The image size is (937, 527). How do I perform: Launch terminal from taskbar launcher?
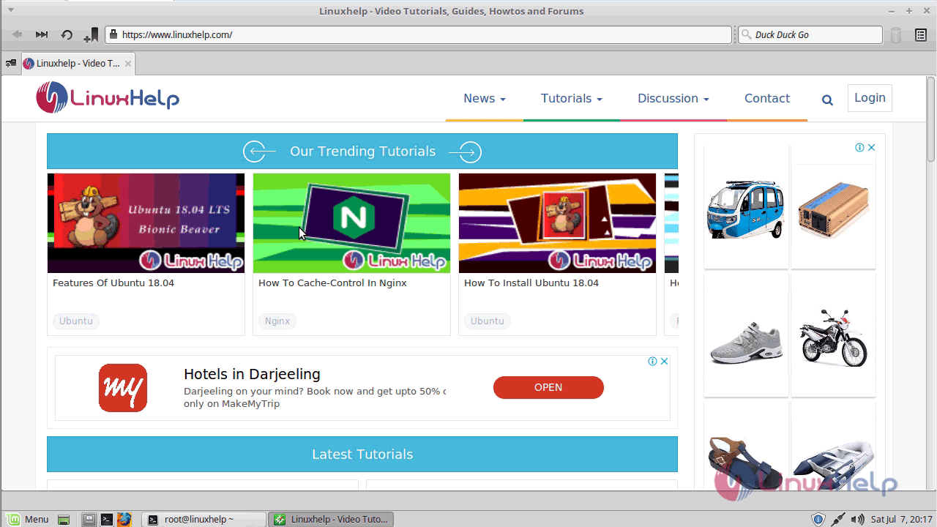point(107,520)
